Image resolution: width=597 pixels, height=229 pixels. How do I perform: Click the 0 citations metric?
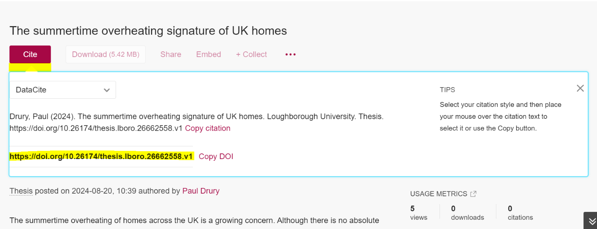pyautogui.click(x=520, y=213)
